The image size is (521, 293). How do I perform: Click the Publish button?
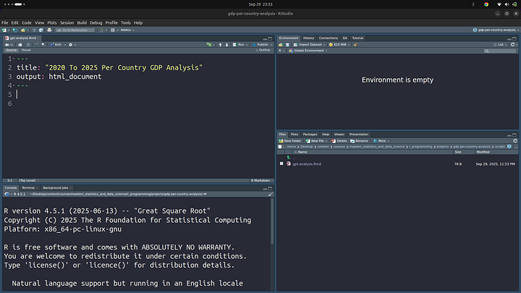(260, 45)
